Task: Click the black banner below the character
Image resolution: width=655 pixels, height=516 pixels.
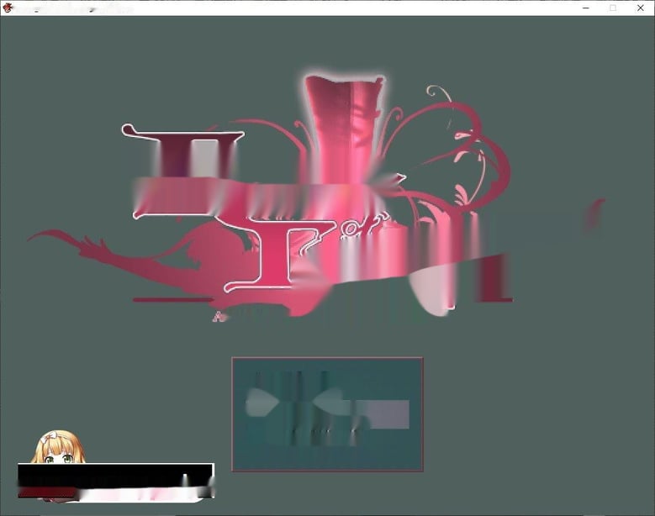Action: click(115, 475)
